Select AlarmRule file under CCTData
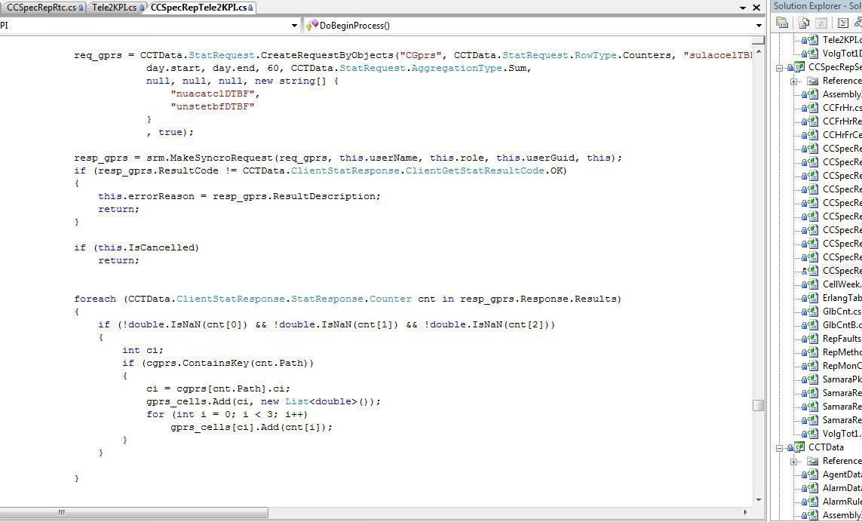Viewport: 862px width, 522px height. [x=842, y=502]
